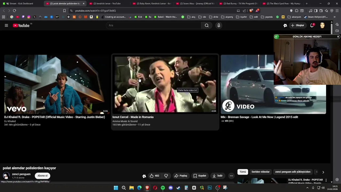Open the akış bookmarks folder
The image size is (341, 192).
pos(191,17)
